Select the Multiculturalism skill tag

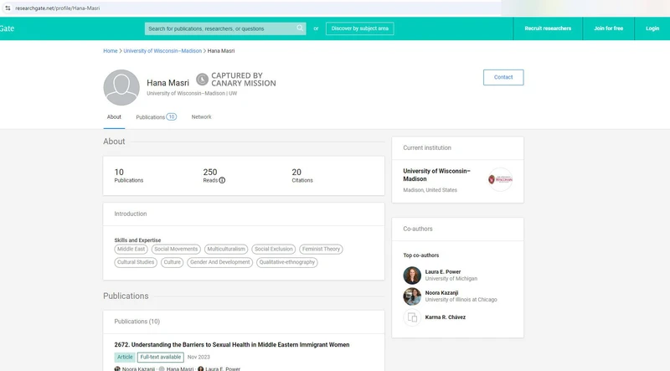[x=226, y=250]
